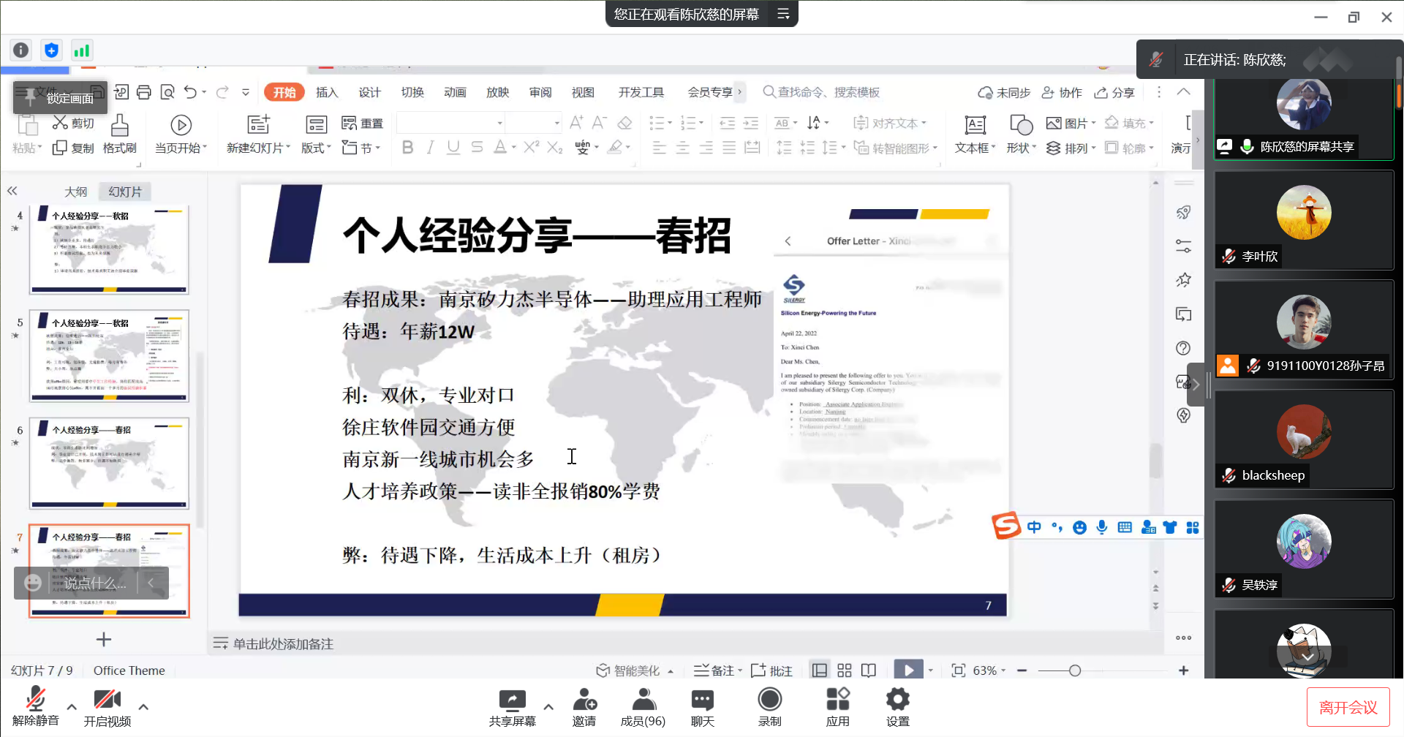Switch to the 大纲 outline tab

click(x=75, y=192)
